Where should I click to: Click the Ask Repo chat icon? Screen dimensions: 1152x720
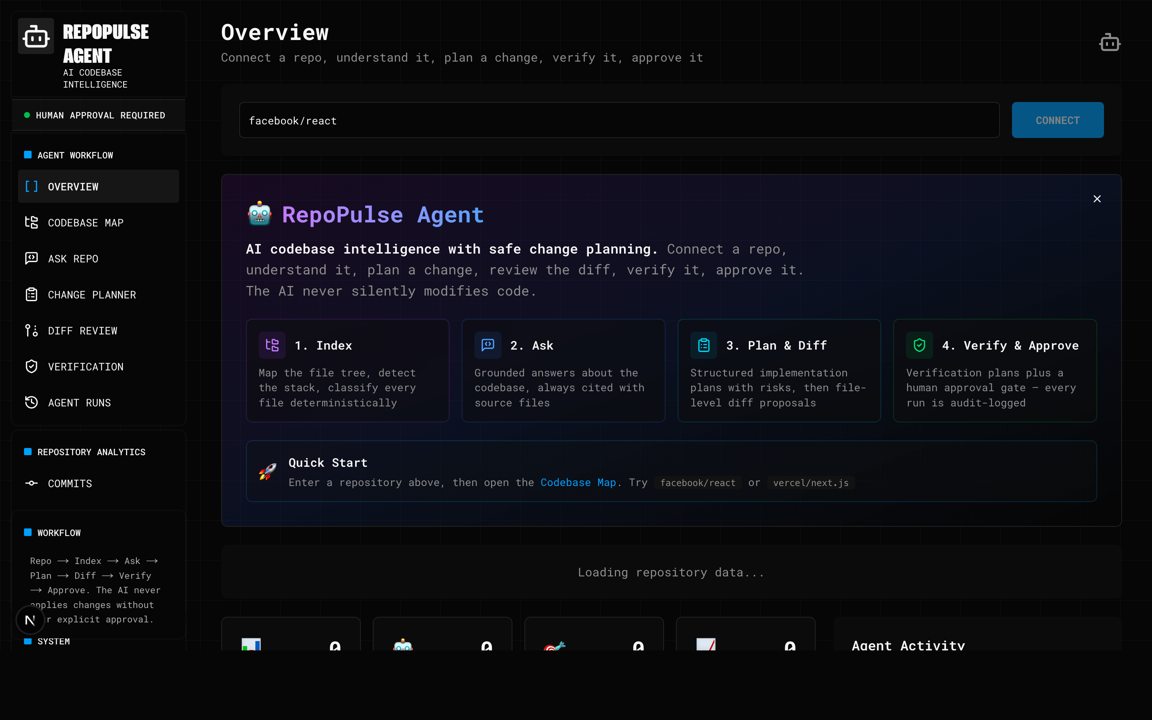(x=32, y=258)
